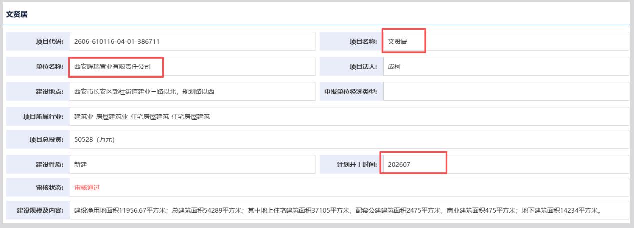The width and height of the screenshot is (634, 228).
Task: Select the 审核状态 label
Action: click(49, 187)
